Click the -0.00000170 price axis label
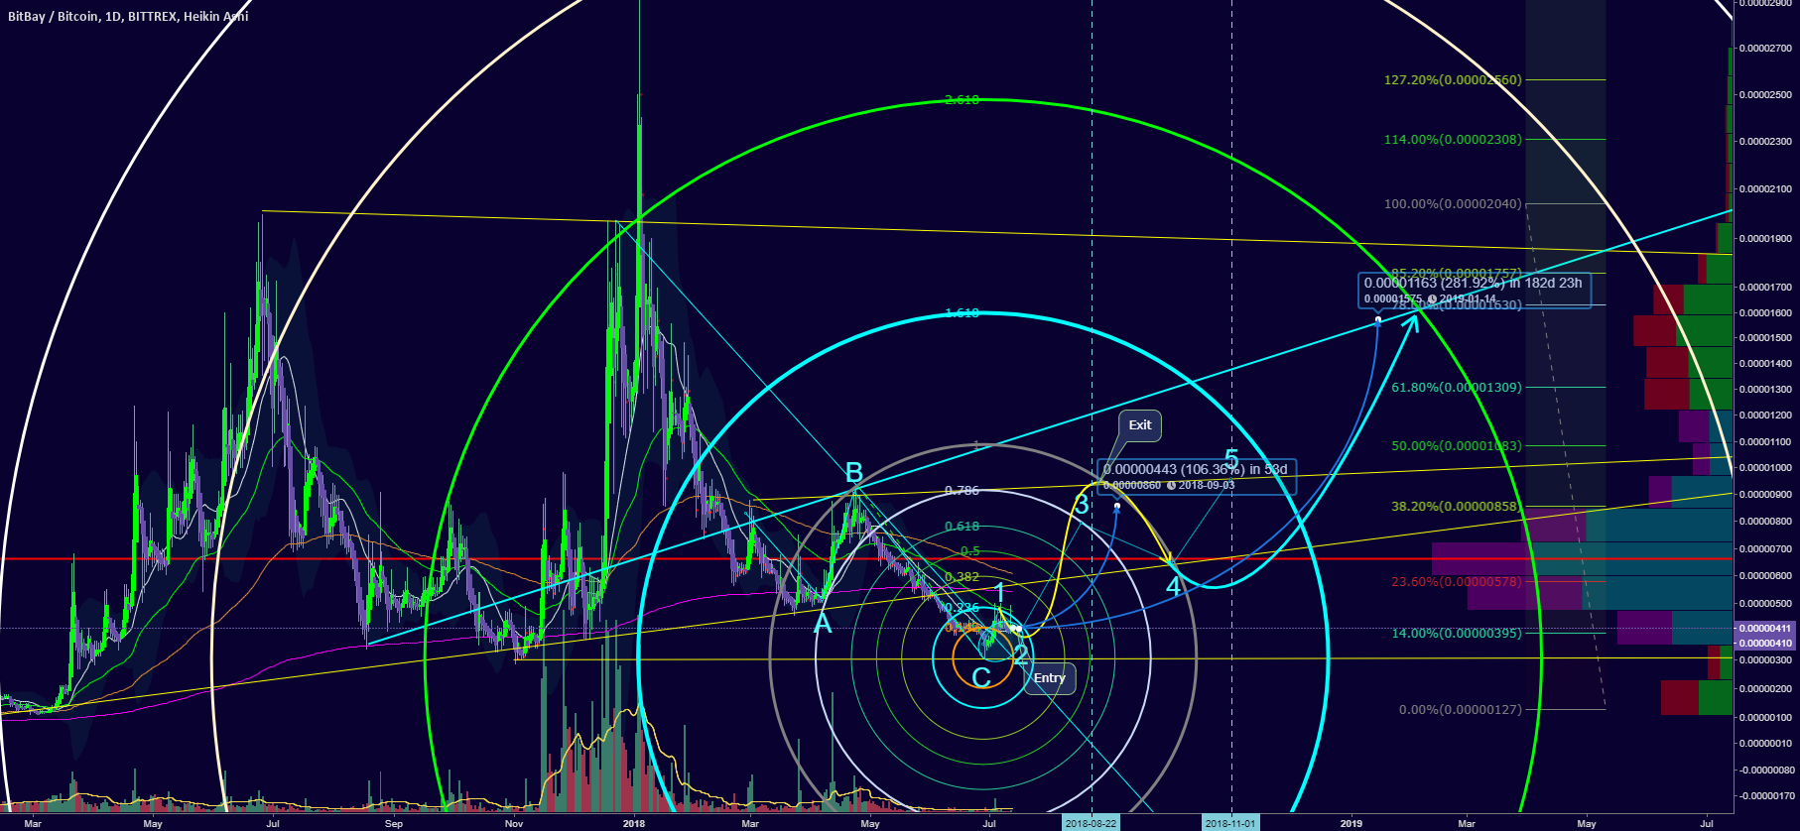The image size is (1800, 831). click(x=1766, y=795)
